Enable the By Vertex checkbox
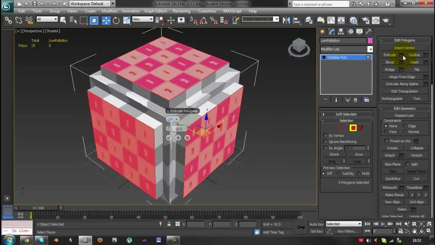 (326, 135)
